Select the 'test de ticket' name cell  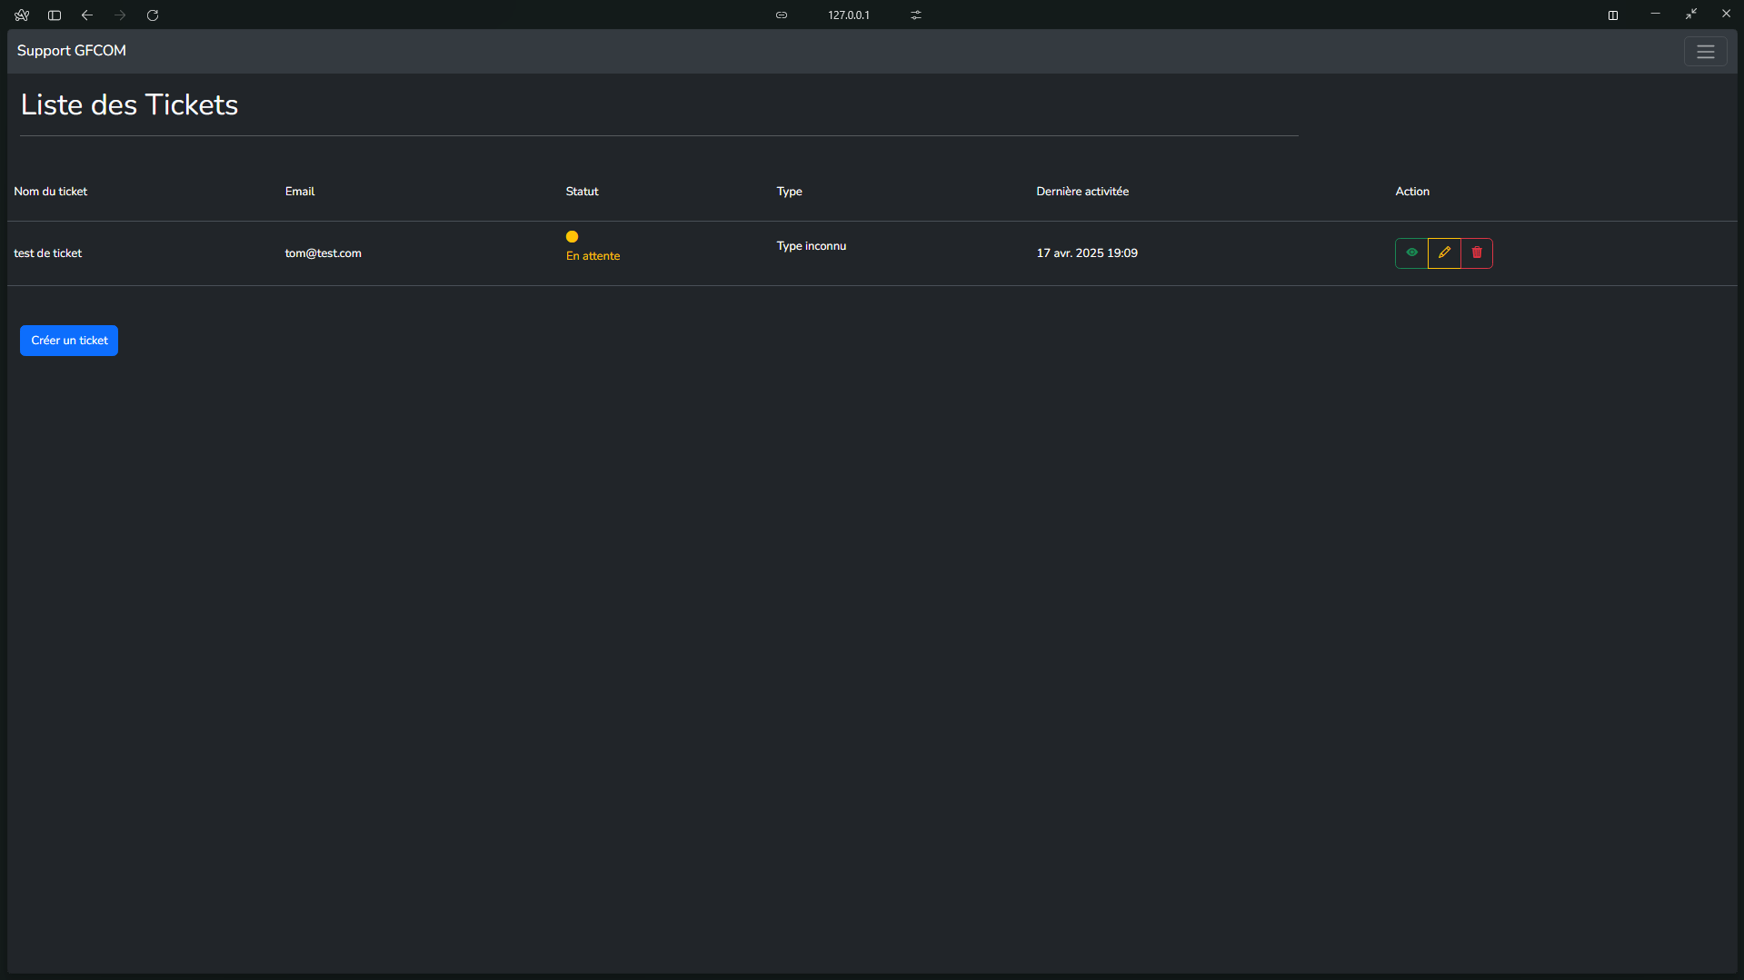[48, 253]
